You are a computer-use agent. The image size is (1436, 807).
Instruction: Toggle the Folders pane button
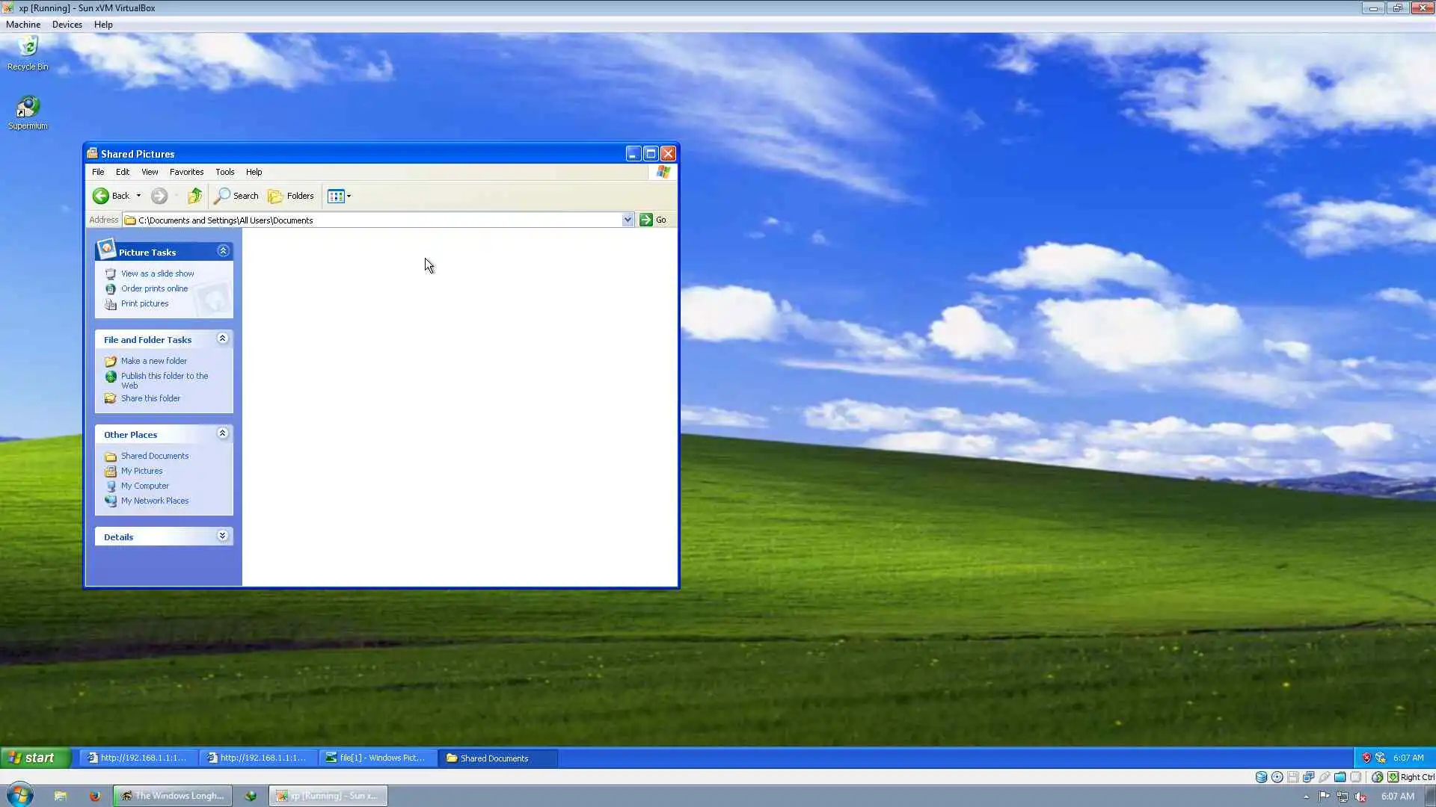tap(291, 196)
